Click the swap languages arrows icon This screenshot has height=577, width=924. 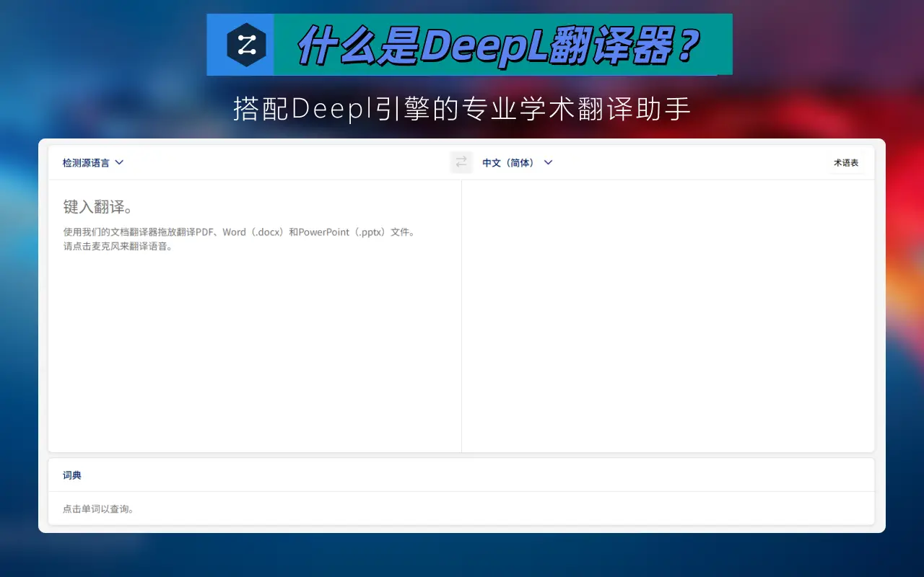click(x=461, y=162)
